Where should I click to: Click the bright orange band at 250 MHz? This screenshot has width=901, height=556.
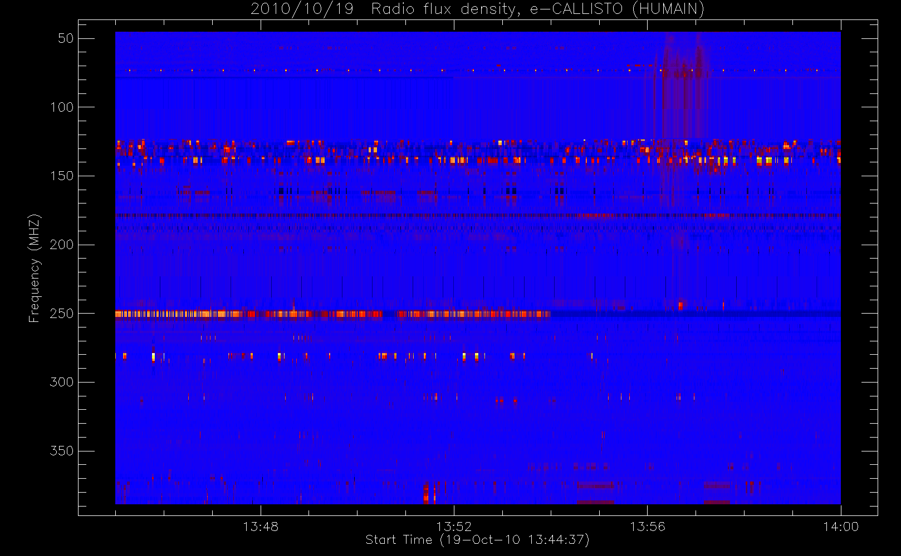332,314
